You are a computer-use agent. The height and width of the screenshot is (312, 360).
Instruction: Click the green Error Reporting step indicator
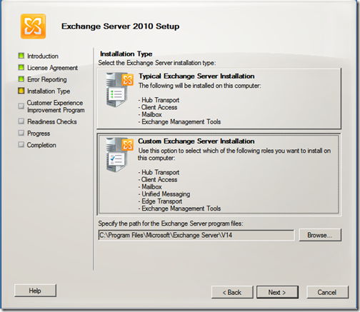click(21, 79)
